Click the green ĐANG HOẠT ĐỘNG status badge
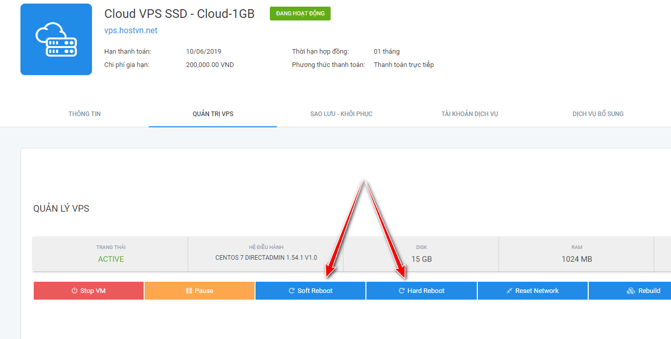 point(300,14)
